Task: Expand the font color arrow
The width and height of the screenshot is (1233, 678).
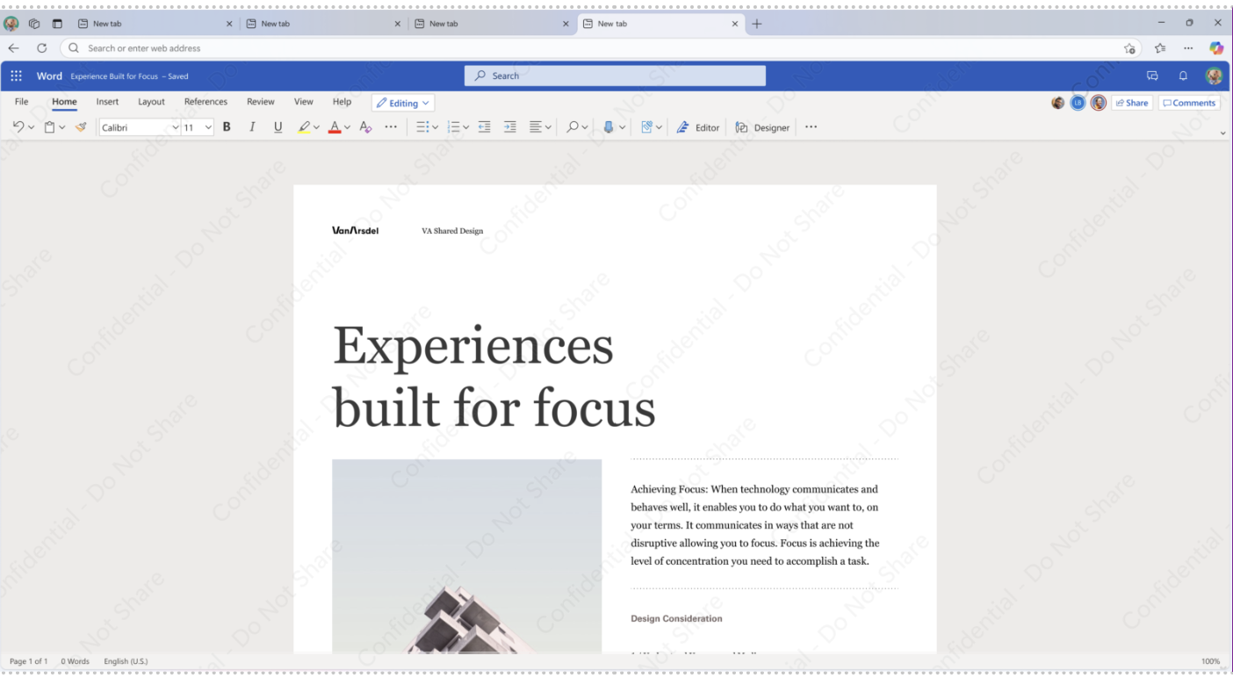Action: coord(347,128)
